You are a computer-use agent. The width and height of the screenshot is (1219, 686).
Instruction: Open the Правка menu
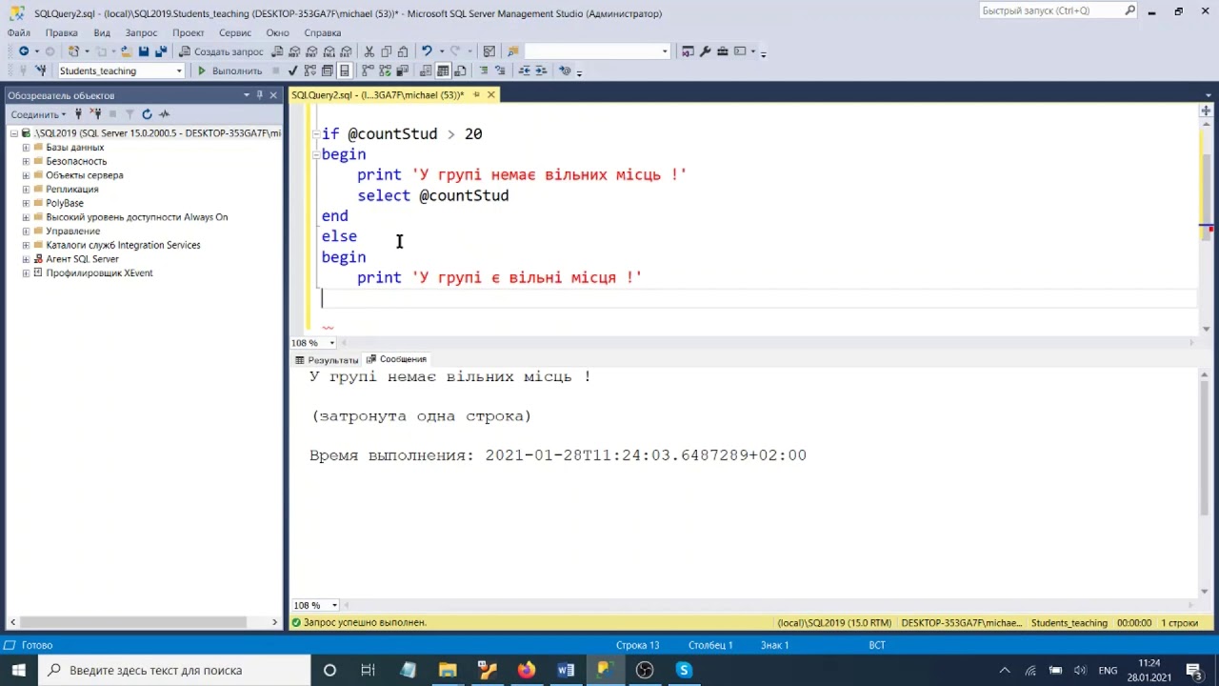(62, 32)
